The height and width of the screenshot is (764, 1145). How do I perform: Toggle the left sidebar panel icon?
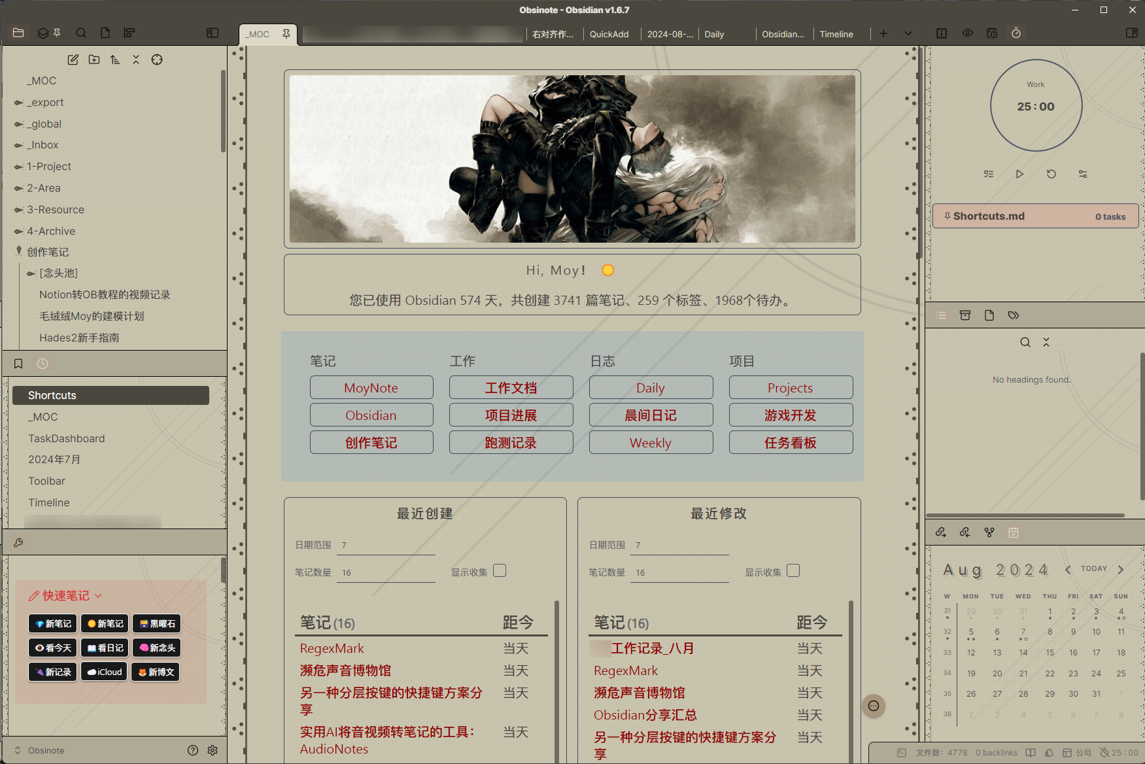tap(213, 33)
